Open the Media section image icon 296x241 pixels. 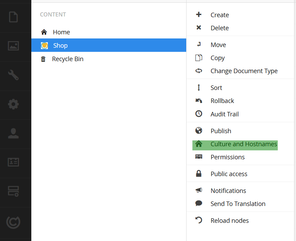pyautogui.click(x=13, y=46)
